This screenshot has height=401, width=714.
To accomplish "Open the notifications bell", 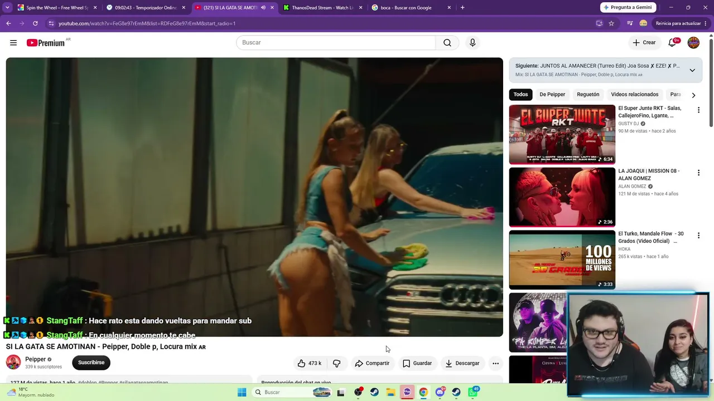I will pyautogui.click(x=673, y=43).
